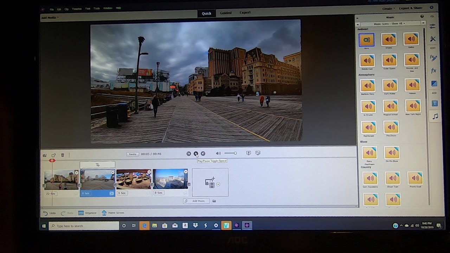Viewport: 450px width, 253px height.
Task: Open the Organizer button
Action: pyautogui.click(x=87, y=213)
